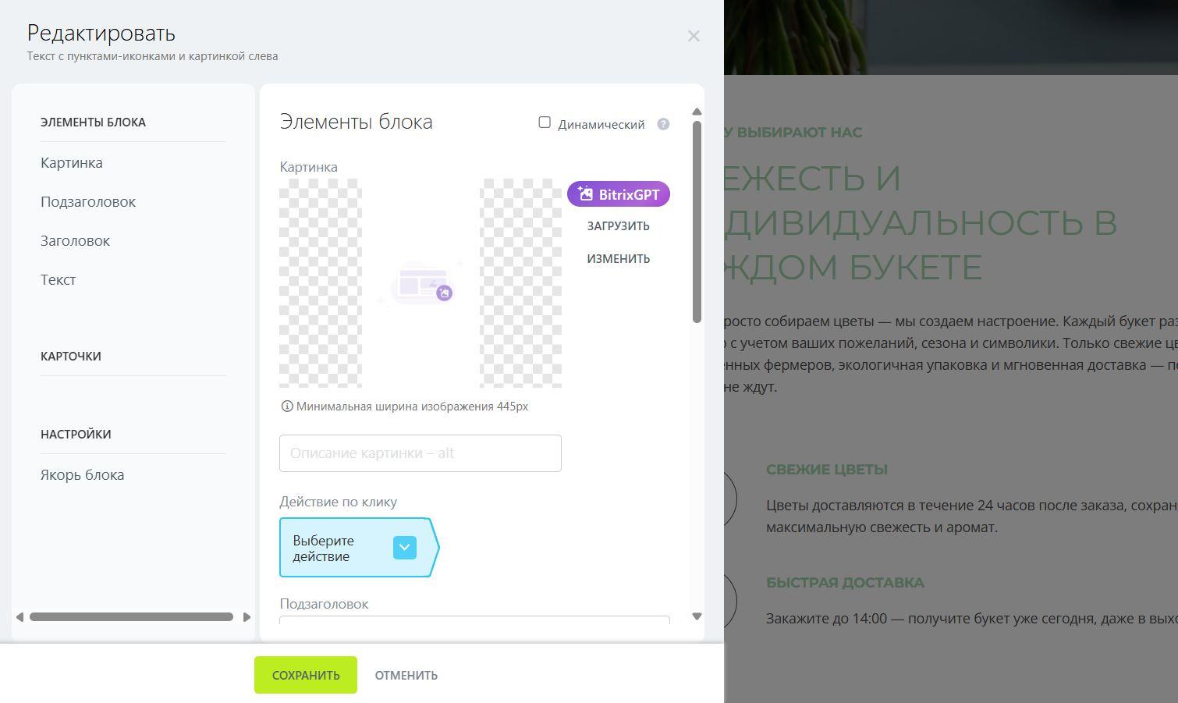
Task: Enable the "Динамический" checkbox
Action: coord(545,122)
